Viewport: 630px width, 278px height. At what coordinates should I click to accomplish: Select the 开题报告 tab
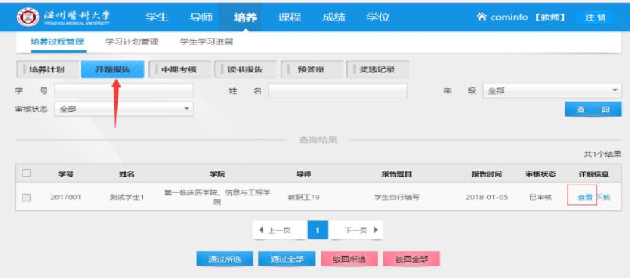coord(113,69)
